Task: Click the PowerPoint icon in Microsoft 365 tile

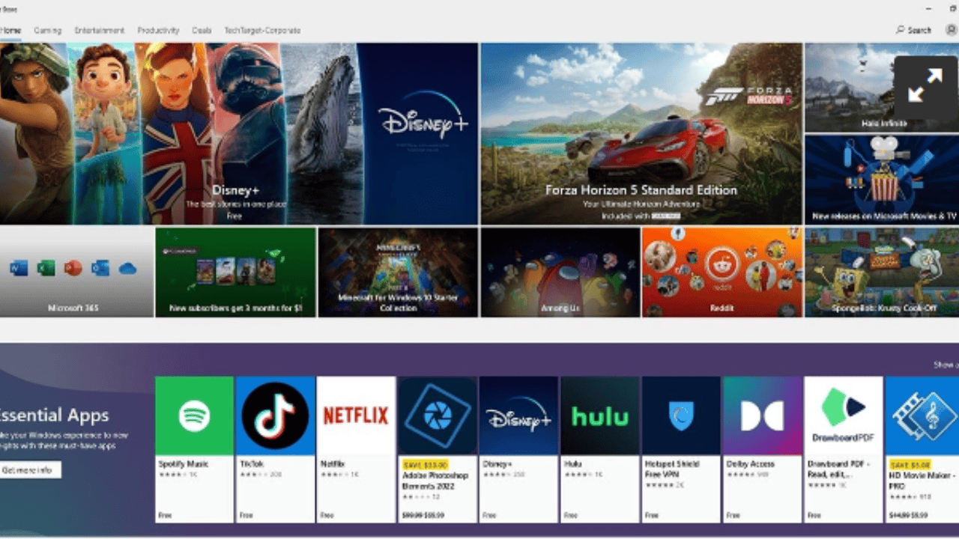Action: (73, 268)
